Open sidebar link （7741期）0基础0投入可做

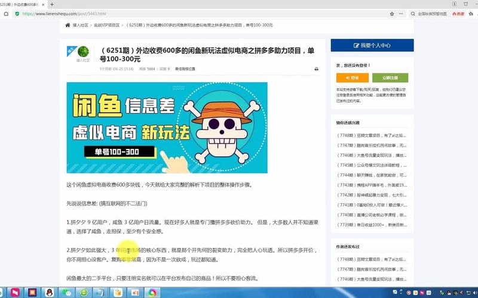371,205
